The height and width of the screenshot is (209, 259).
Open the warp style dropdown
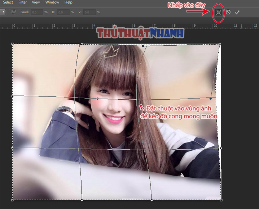3,12
